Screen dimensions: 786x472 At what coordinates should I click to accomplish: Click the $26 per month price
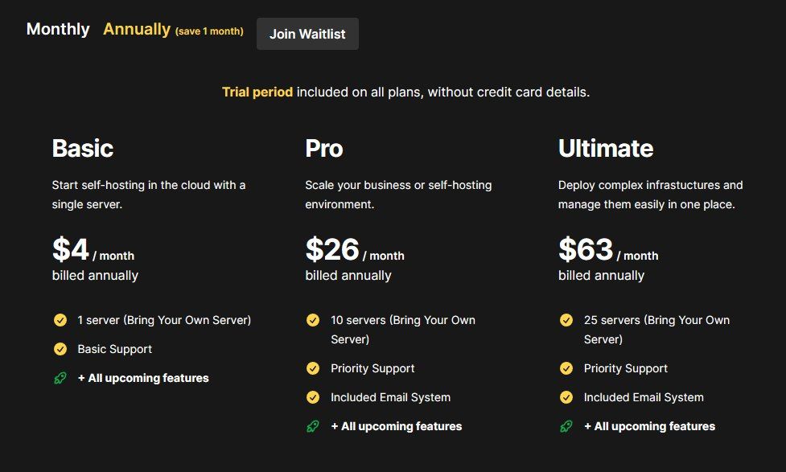[355, 249]
